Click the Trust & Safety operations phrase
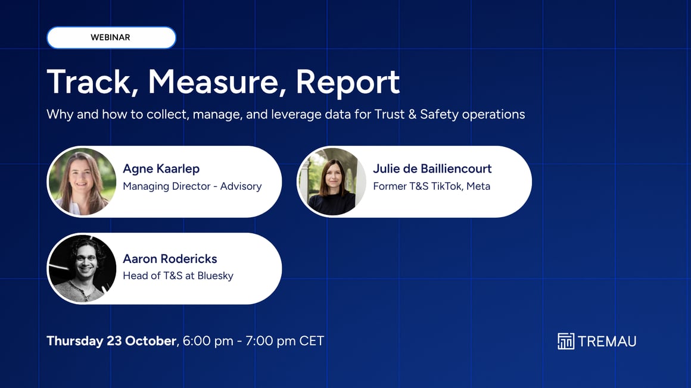Viewport: 691px width, 388px height. pyautogui.click(x=449, y=114)
